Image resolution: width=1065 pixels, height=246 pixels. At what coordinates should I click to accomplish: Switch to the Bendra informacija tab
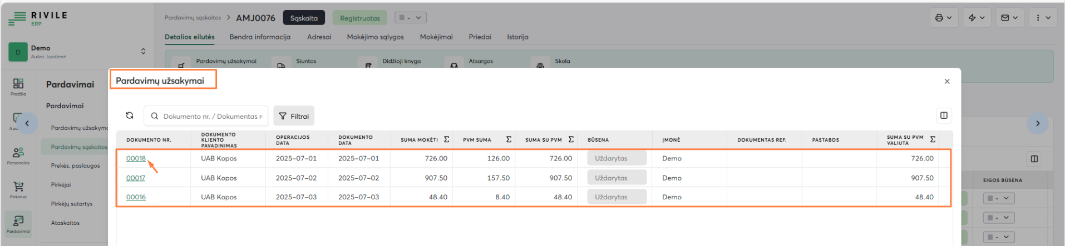tap(260, 37)
